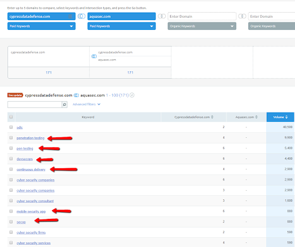
Task: Open 171 count under cypressdatadefense.com and aquasec.com intersection
Action: 130,72
